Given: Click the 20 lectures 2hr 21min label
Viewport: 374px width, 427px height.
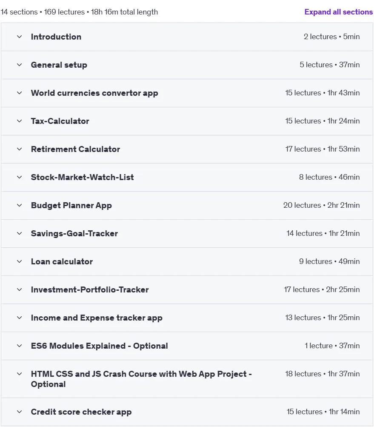Looking at the screenshot, I should [322, 205].
